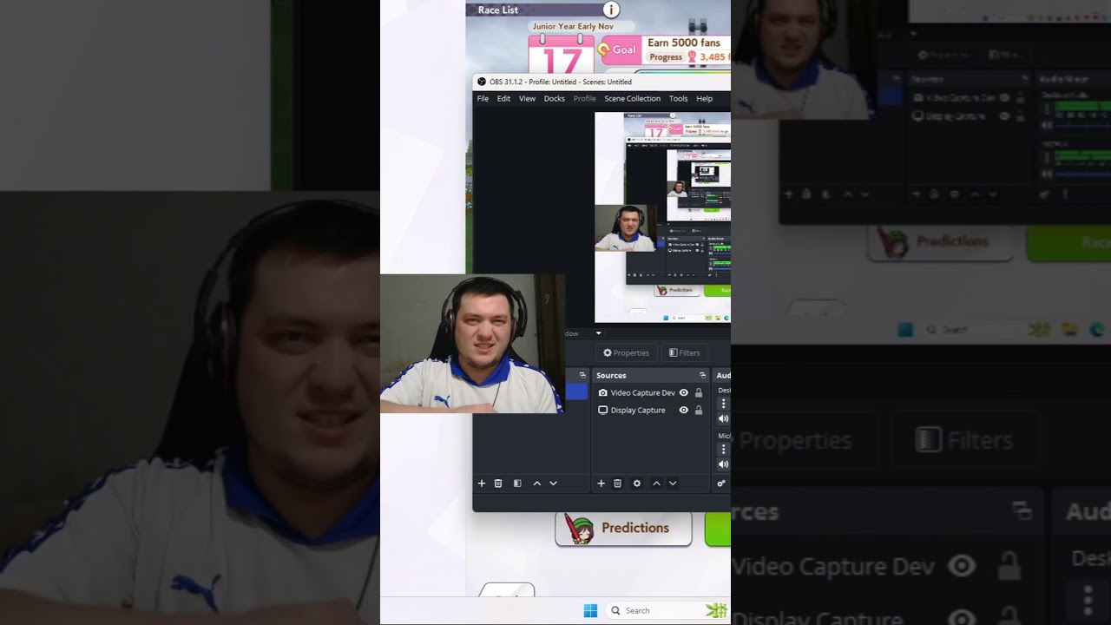The height and width of the screenshot is (625, 1111).
Task: Click the monitor icon of Display Capture
Action: point(602,410)
